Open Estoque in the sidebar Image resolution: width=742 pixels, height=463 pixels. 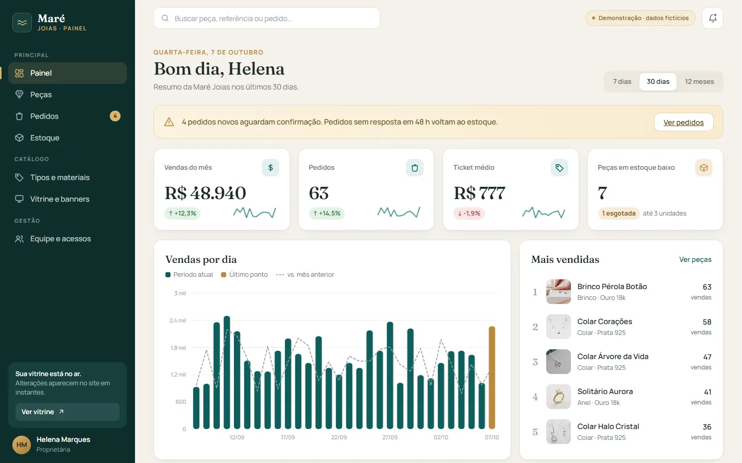68,138
